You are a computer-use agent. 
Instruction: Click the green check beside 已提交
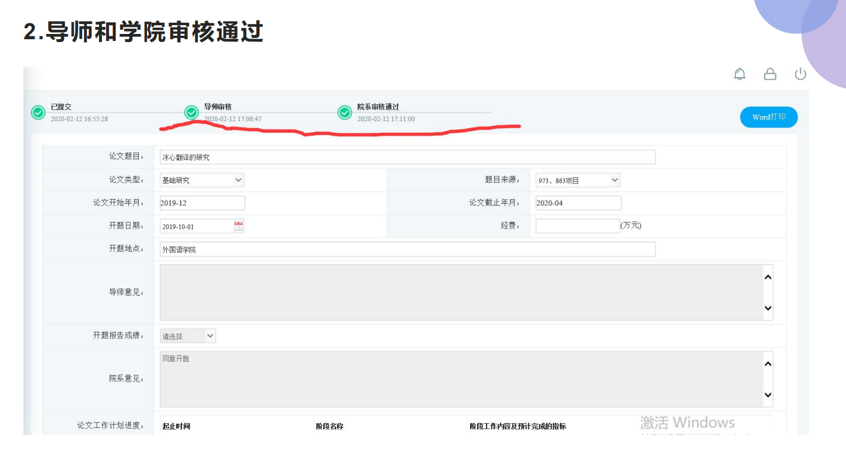(38, 112)
